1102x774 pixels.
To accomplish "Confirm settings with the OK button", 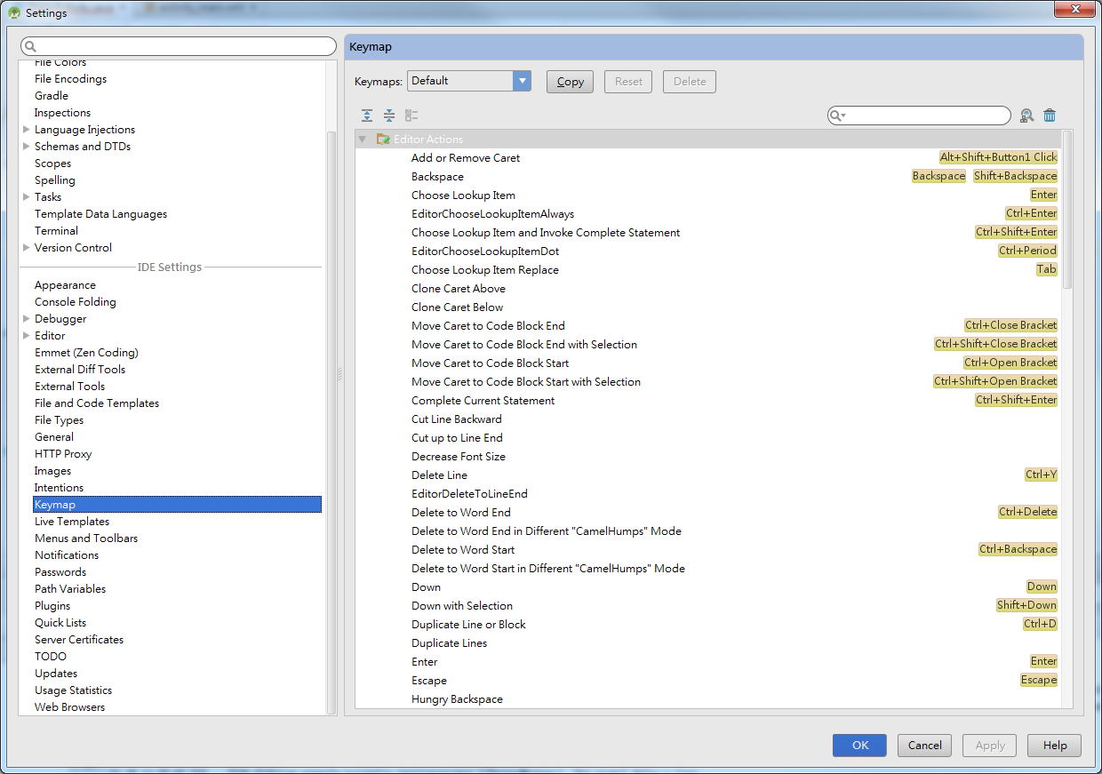I will (859, 746).
